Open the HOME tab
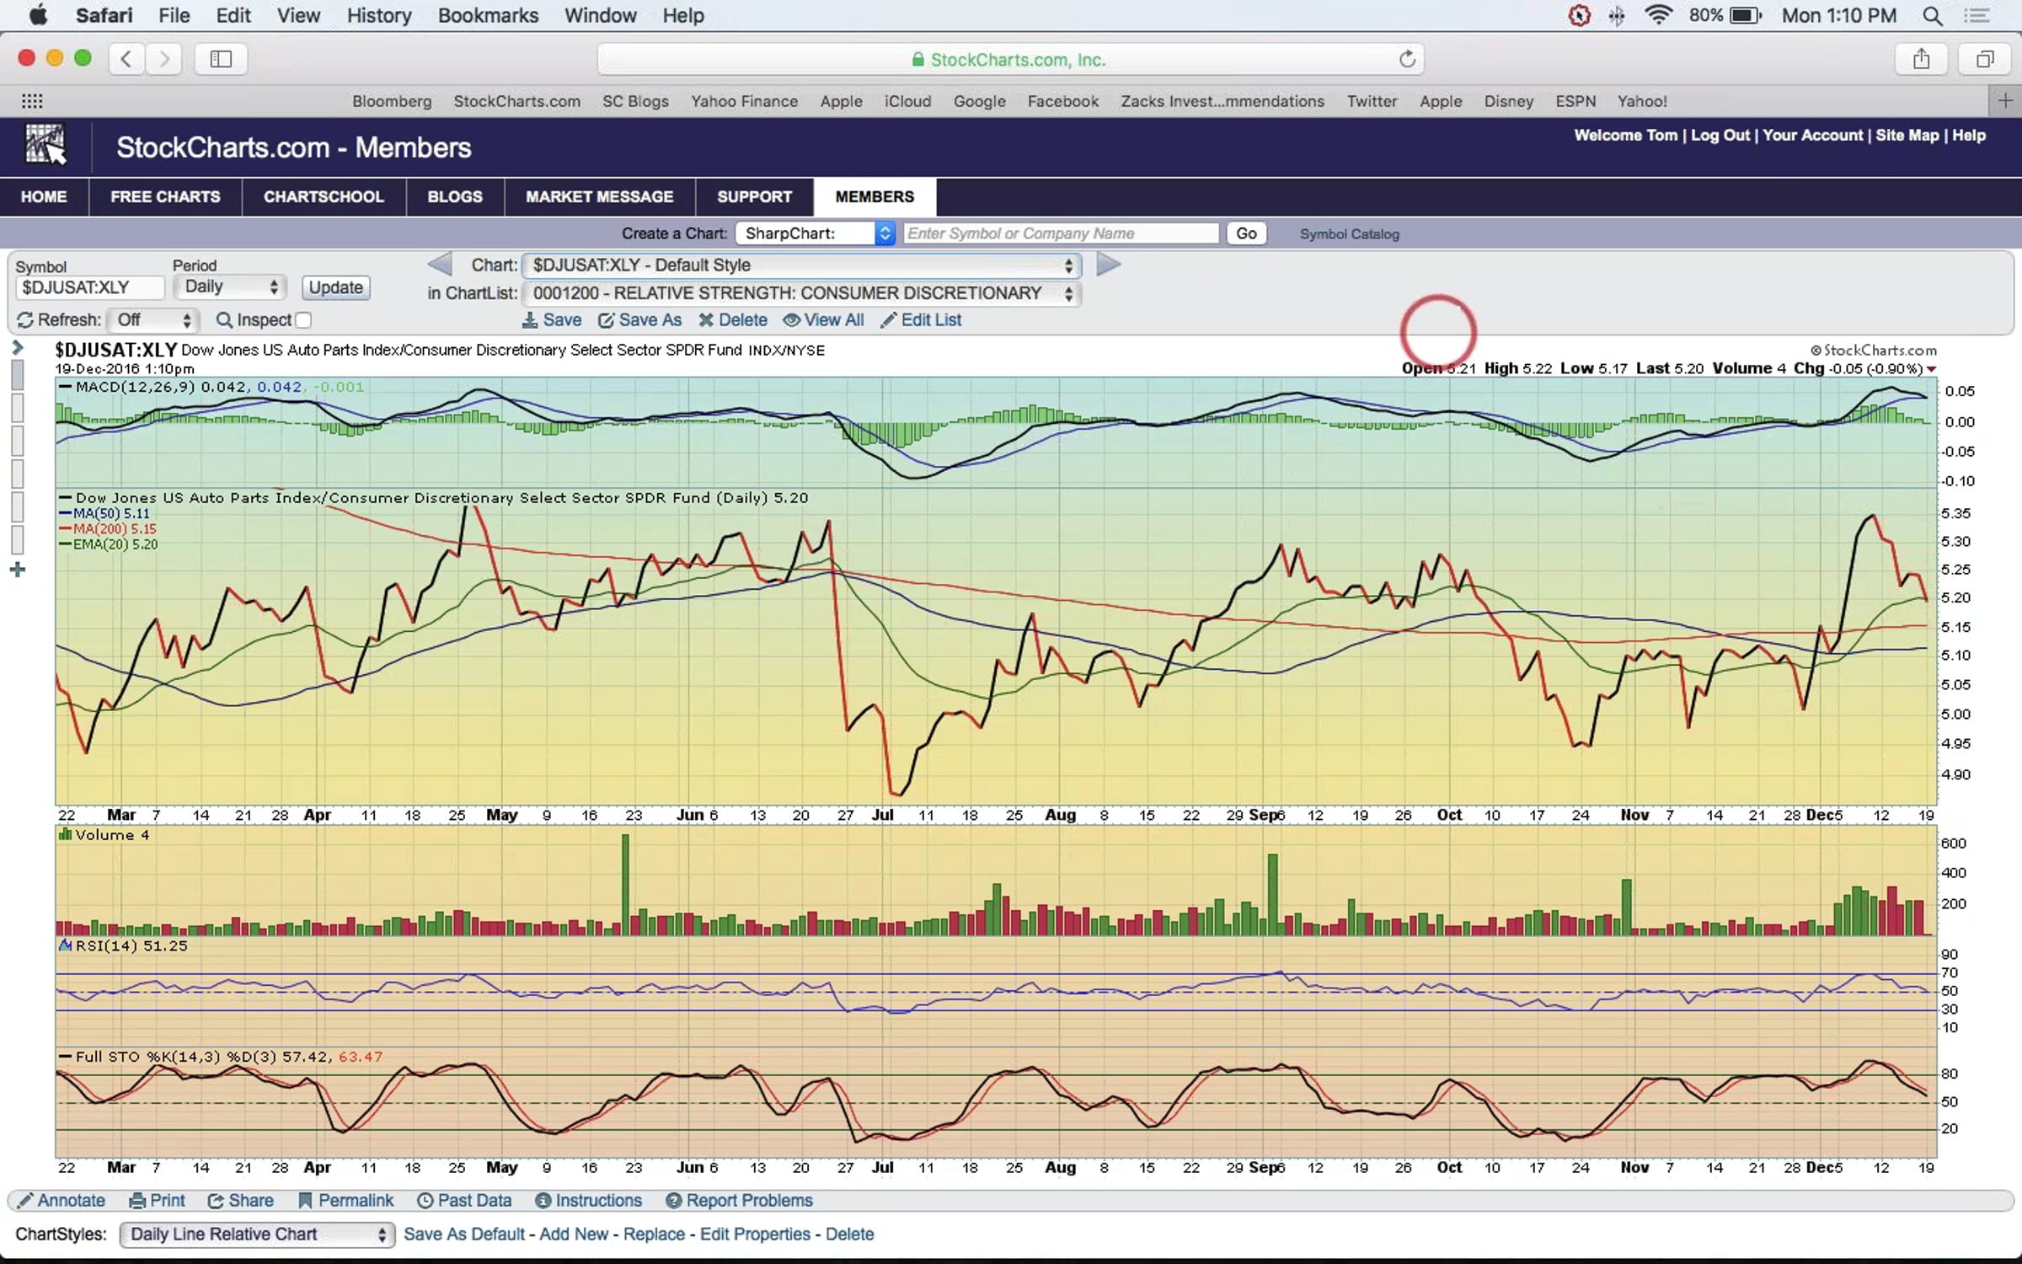The height and width of the screenshot is (1264, 2022). [44, 196]
